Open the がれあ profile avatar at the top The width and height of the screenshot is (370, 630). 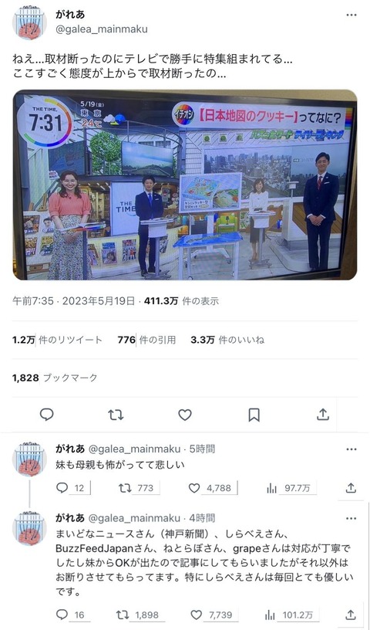[x=29, y=22]
